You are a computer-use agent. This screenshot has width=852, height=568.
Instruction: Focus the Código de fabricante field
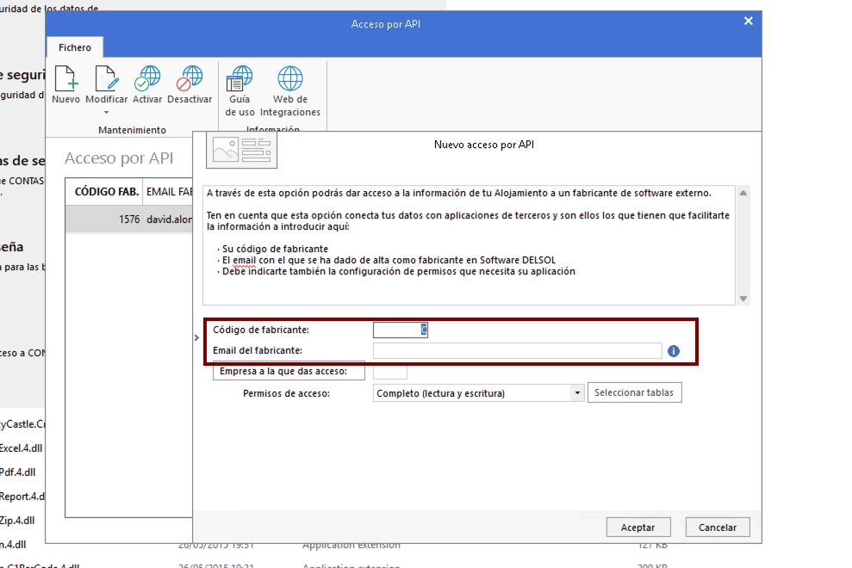click(401, 330)
